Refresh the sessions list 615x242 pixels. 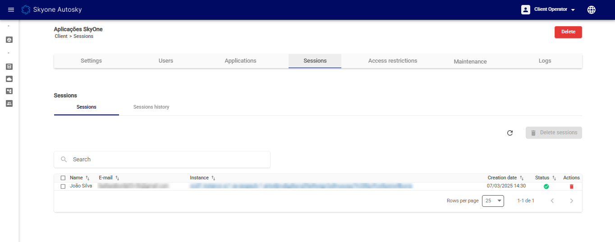[510, 133]
